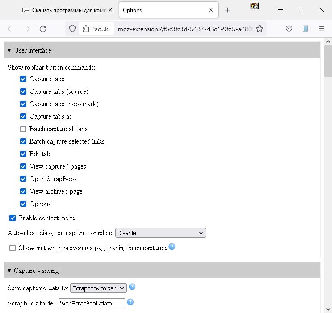Switch to the Скачать программы tab

[64, 10]
